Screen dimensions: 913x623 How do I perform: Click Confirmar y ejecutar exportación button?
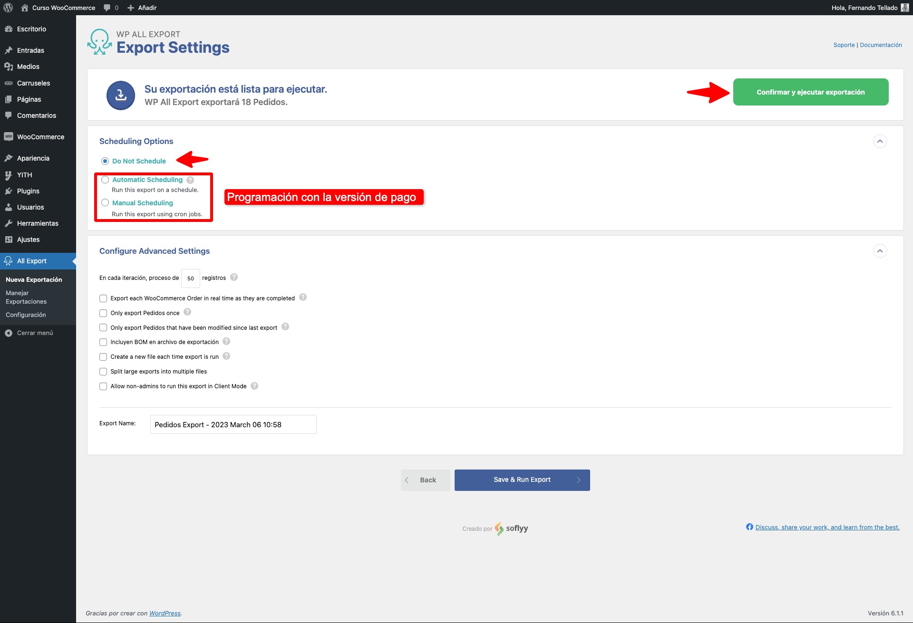coord(810,92)
